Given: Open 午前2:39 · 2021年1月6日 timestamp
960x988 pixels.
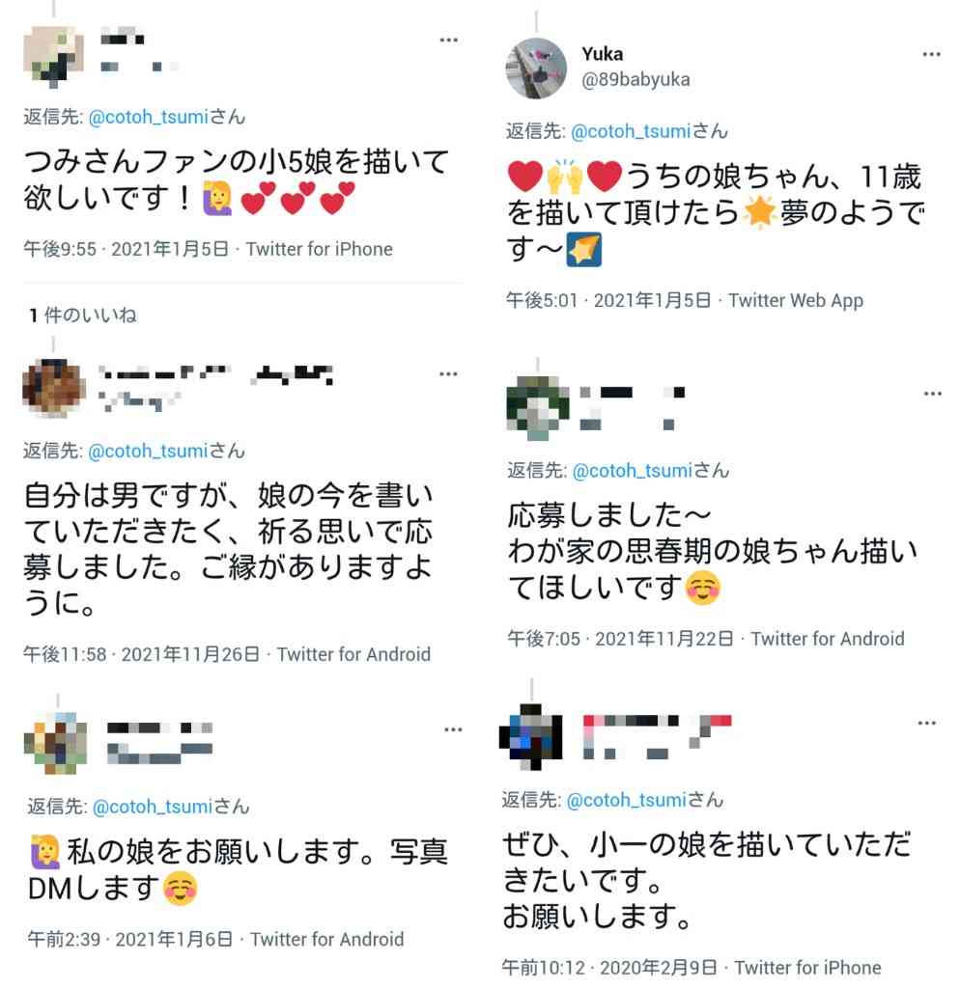Looking at the screenshot, I should tap(130, 939).
